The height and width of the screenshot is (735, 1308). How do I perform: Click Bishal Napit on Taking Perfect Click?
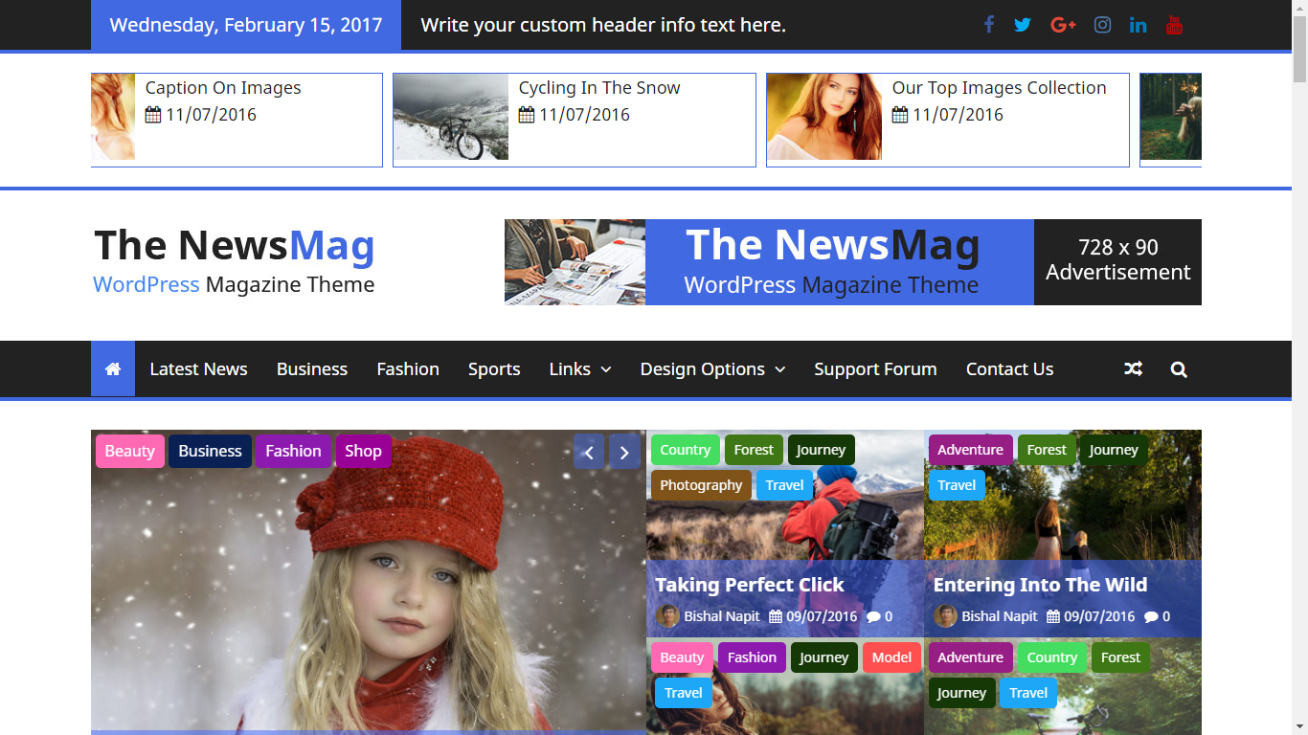tap(722, 616)
